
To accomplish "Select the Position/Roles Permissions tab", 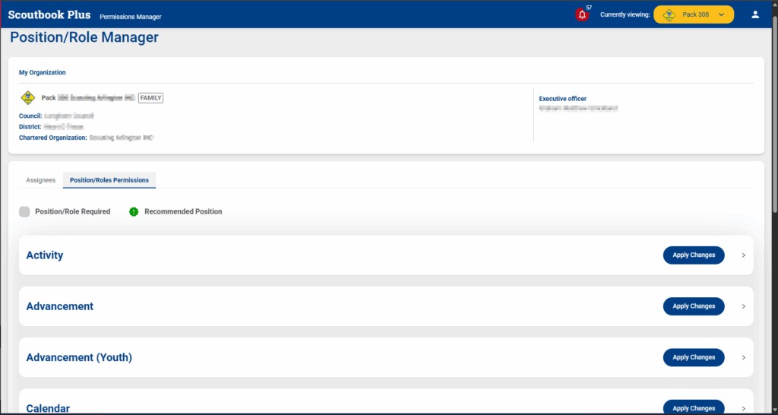I will (x=109, y=180).
